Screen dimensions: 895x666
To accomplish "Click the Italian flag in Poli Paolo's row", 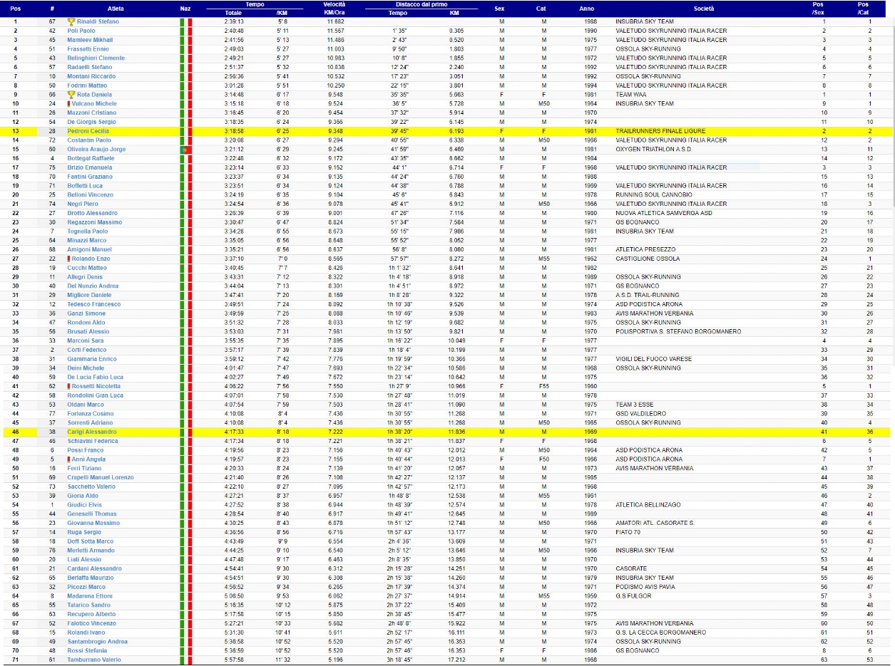I will coord(185,31).
